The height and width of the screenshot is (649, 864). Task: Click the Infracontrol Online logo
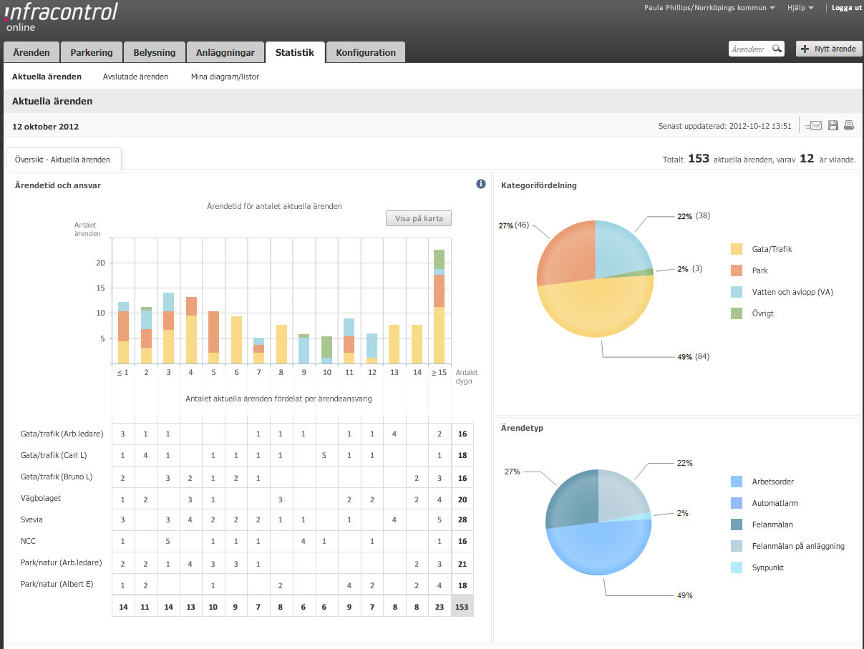pyautogui.click(x=61, y=17)
